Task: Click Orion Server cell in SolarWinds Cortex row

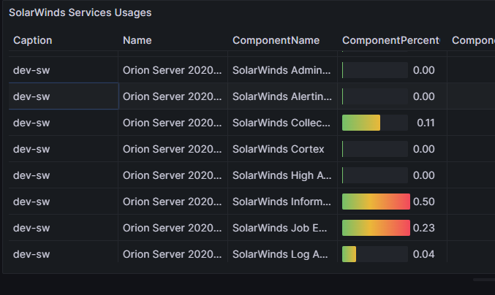Action: click(173, 149)
